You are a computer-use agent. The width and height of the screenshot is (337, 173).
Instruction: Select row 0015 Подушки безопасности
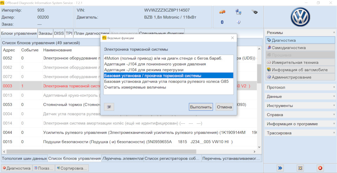(x=130, y=142)
